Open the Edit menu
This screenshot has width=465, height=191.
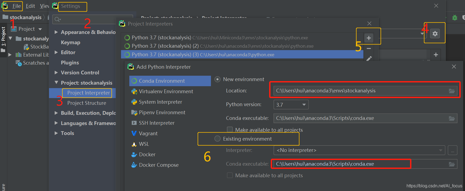[30, 6]
